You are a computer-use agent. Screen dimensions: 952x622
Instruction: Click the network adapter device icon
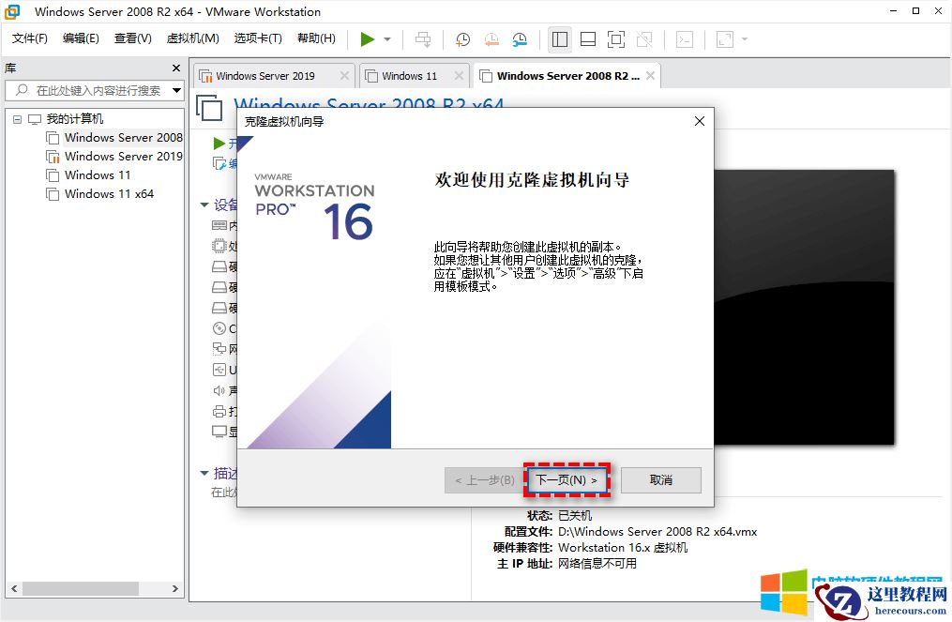219,349
